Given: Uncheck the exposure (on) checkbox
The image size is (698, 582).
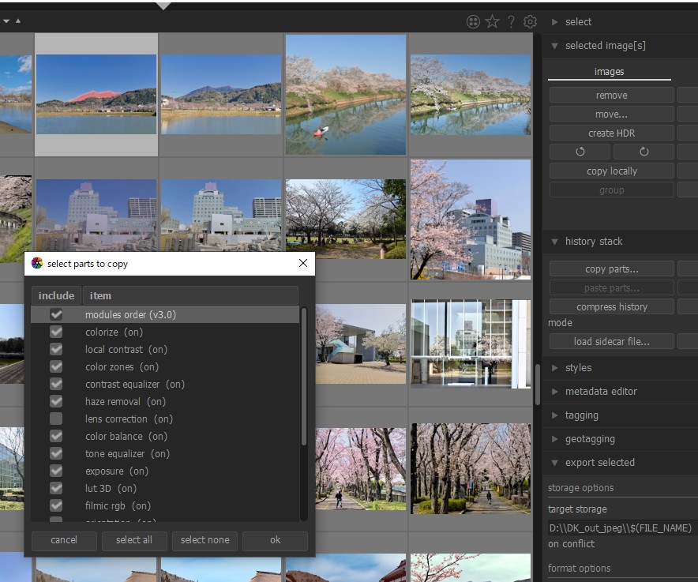Looking at the screenshot, I should click(56, 471).
